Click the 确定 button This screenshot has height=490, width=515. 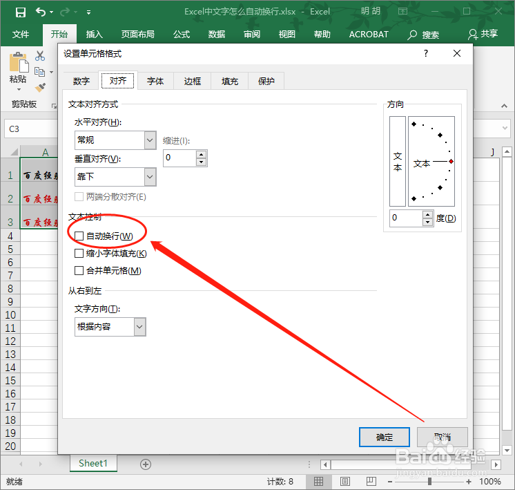tap(385, 437)
